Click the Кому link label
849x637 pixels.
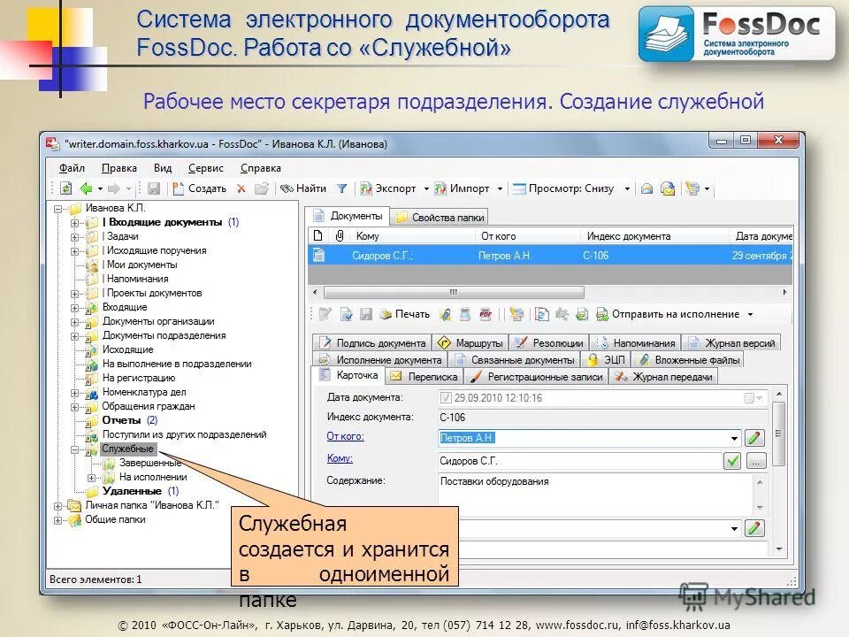tap(340, 458)
